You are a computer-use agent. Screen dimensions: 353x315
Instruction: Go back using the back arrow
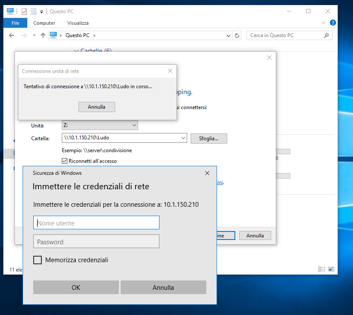coord(12,35)
